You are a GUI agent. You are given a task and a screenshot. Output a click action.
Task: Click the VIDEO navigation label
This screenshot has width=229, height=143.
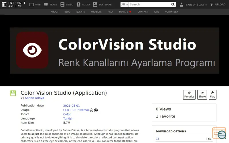point(70,5)
